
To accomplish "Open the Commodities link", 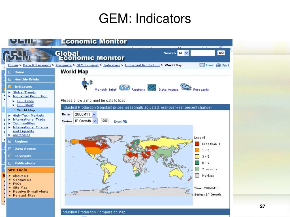I will (x=24, y=123).
